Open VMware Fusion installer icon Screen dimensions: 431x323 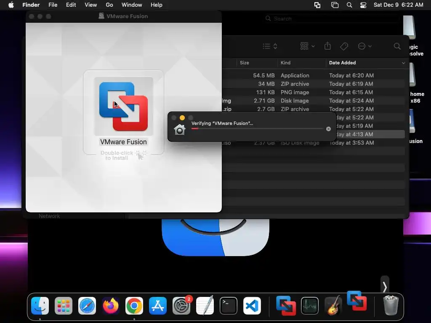[x=123, y=106]
